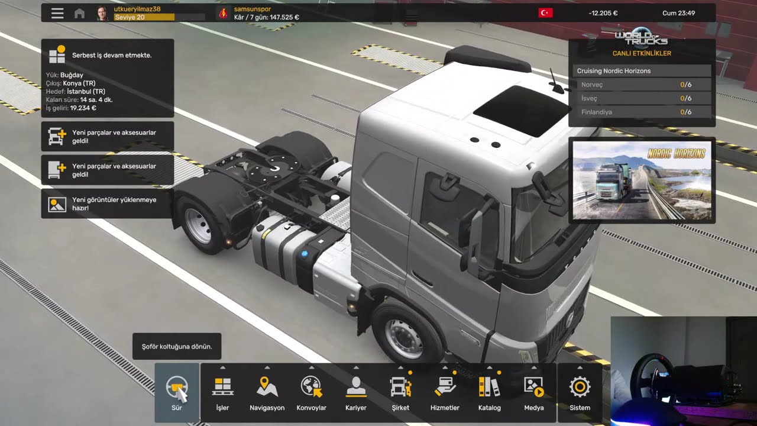Click the 'Hedef: İstanbul (TR)' line
This screenshot has width=757, height=426.
coord(76,92)
